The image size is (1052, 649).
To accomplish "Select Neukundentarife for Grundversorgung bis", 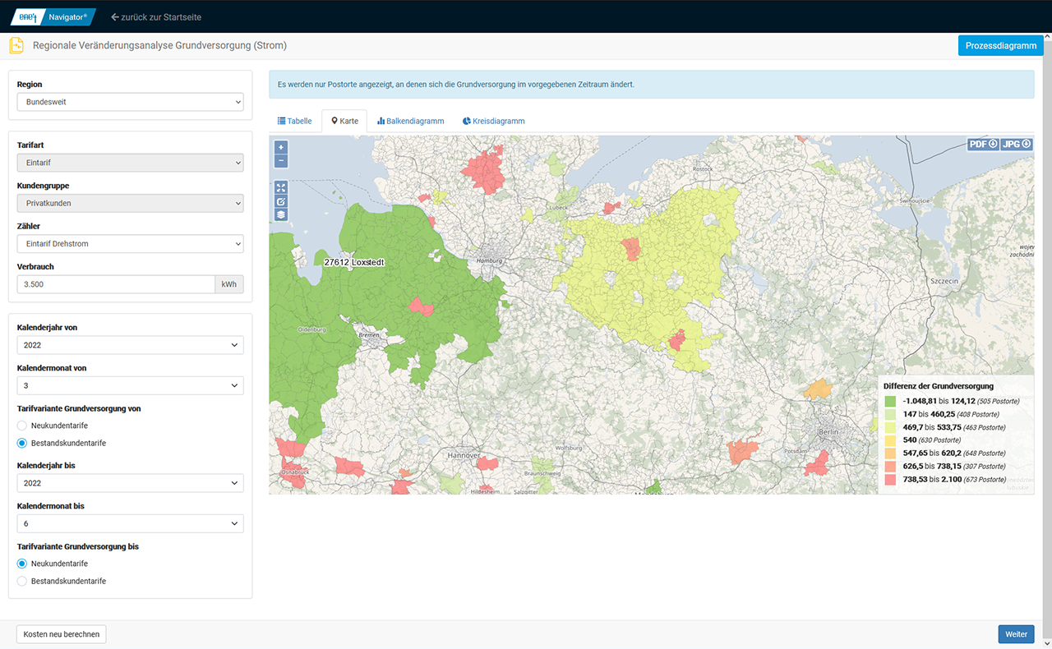I will pos(22,564).
